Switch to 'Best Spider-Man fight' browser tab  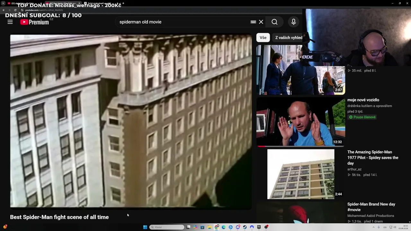point(63,3)
